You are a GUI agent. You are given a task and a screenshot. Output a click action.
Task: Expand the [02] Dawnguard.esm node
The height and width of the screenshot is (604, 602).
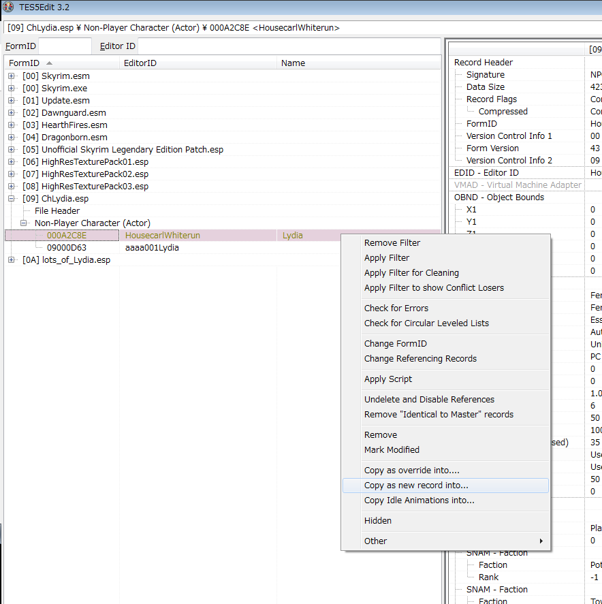11,113
